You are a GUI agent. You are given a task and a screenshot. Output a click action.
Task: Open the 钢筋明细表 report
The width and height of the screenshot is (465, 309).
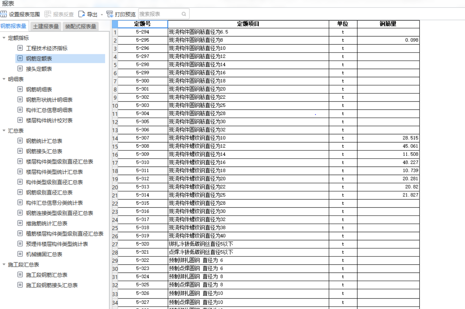click(x=39, y=90)
